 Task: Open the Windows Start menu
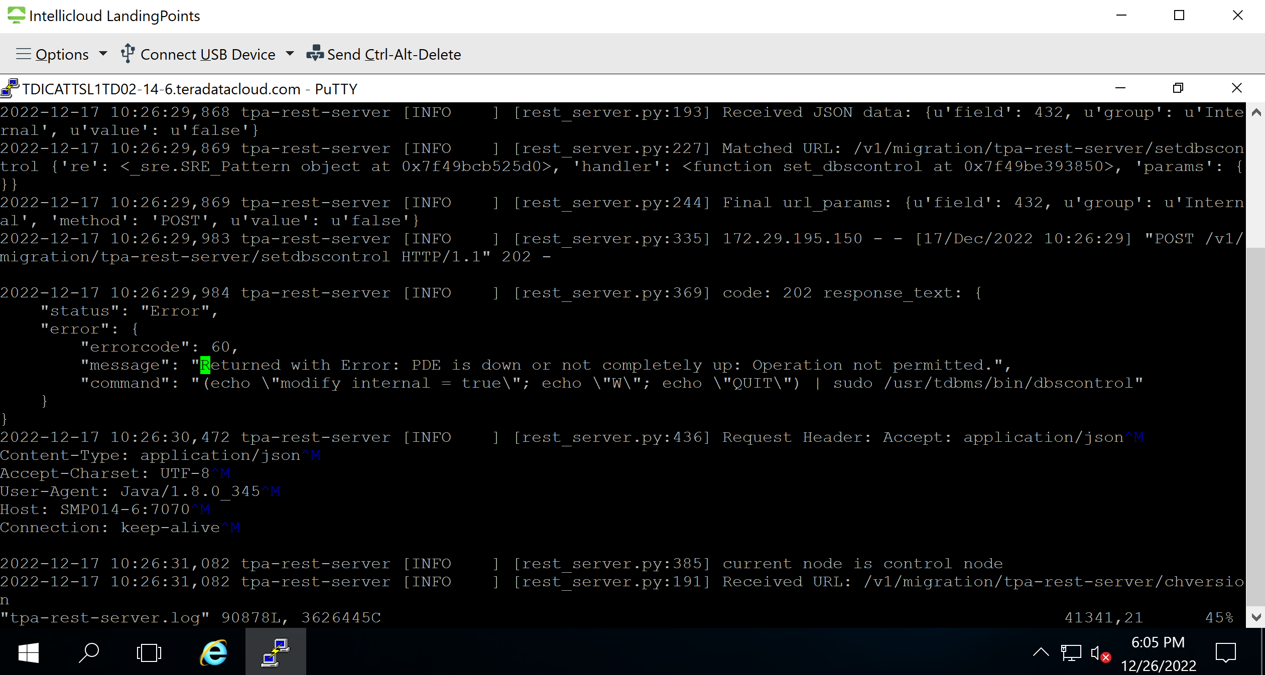coord(29,653)
